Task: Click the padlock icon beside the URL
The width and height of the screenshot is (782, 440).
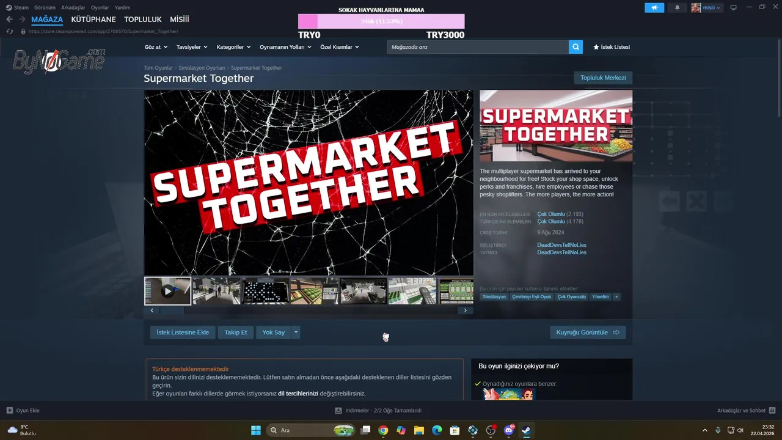Action: pos(23,31)
